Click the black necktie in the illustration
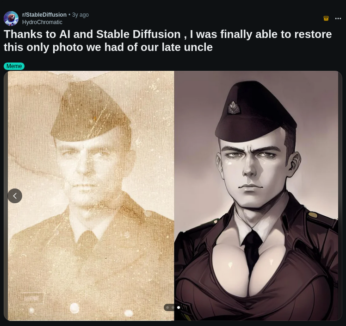Screen dimensions: 346x326 [x=252, y=251]
